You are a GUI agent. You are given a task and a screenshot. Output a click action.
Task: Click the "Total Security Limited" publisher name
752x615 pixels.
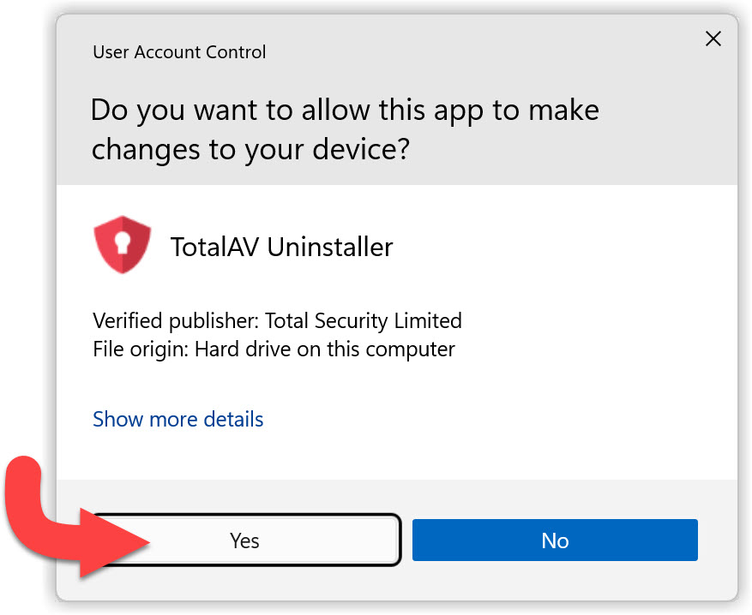click(x=364, y=321)
